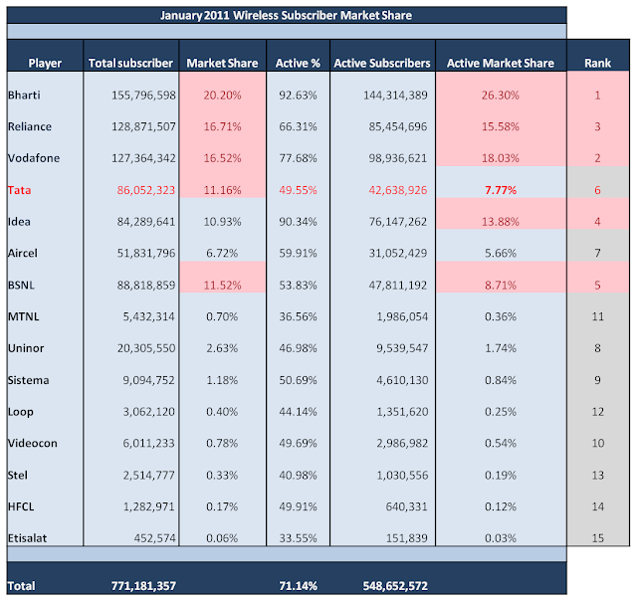Click Loop total subscriber 3,062,120
Image resolution: width=637 pixels, height=601 pixels.
149,412
